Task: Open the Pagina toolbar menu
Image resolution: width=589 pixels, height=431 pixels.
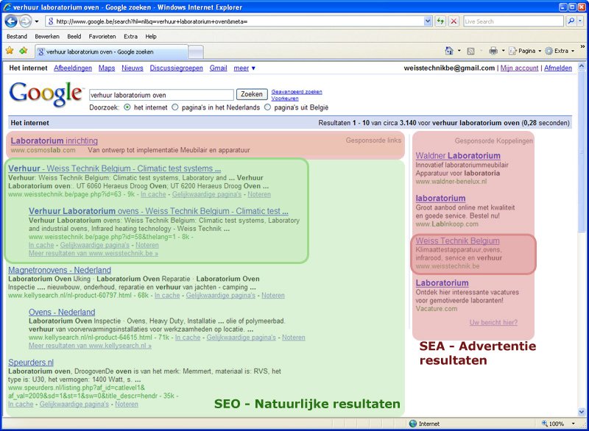Action: (525, 51)
